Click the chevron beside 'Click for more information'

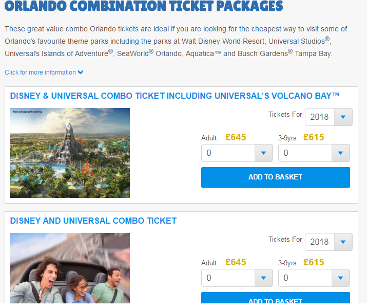pyautogui.click(x=81, y=73)
